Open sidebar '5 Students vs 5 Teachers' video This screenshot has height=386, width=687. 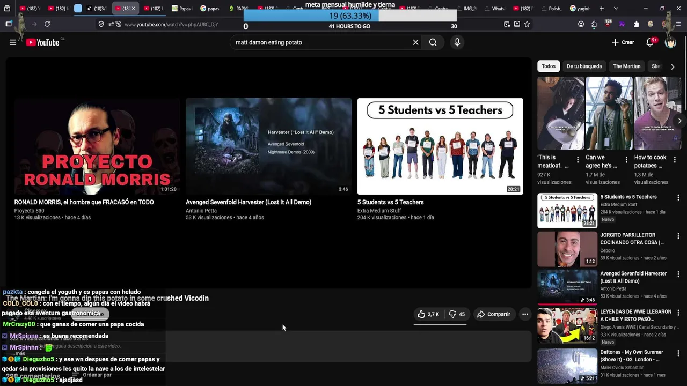[x=628, y=197]
